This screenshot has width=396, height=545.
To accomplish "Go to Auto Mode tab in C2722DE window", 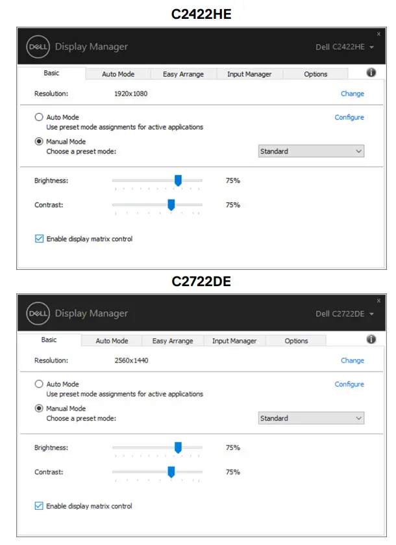I will (112, 341).
